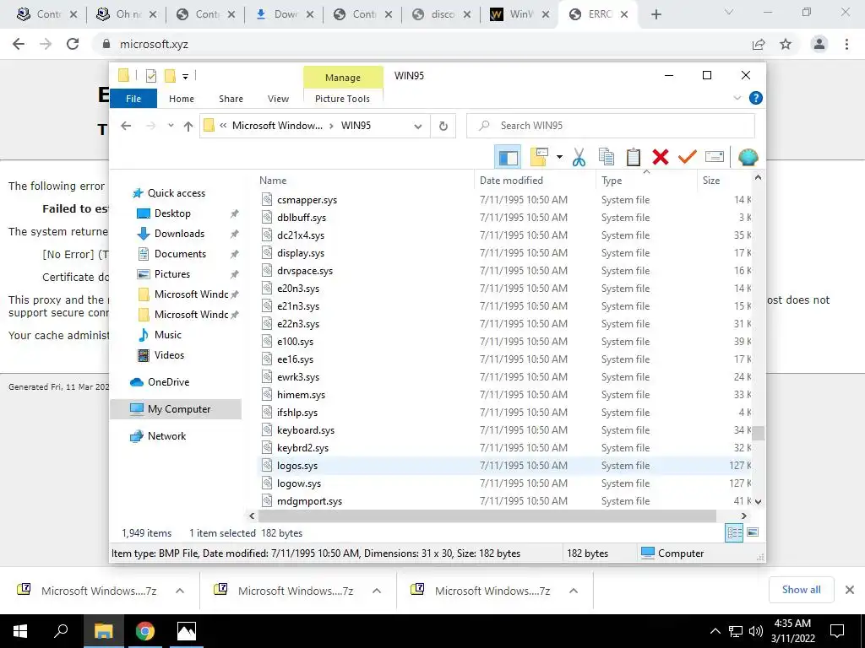Expand the address bar history dropdown

click(417, 127)
